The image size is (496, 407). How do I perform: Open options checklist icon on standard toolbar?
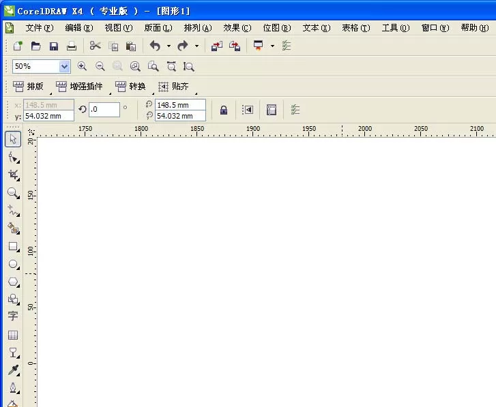(x=287, y=46)
